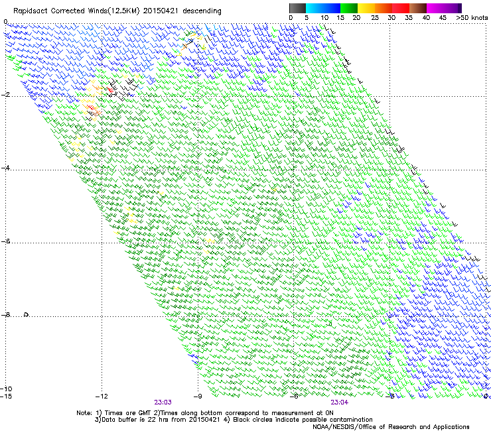Click the '-10' latitude axis label
The width and height of the screenshot is (491, 431).
[6, 389]
